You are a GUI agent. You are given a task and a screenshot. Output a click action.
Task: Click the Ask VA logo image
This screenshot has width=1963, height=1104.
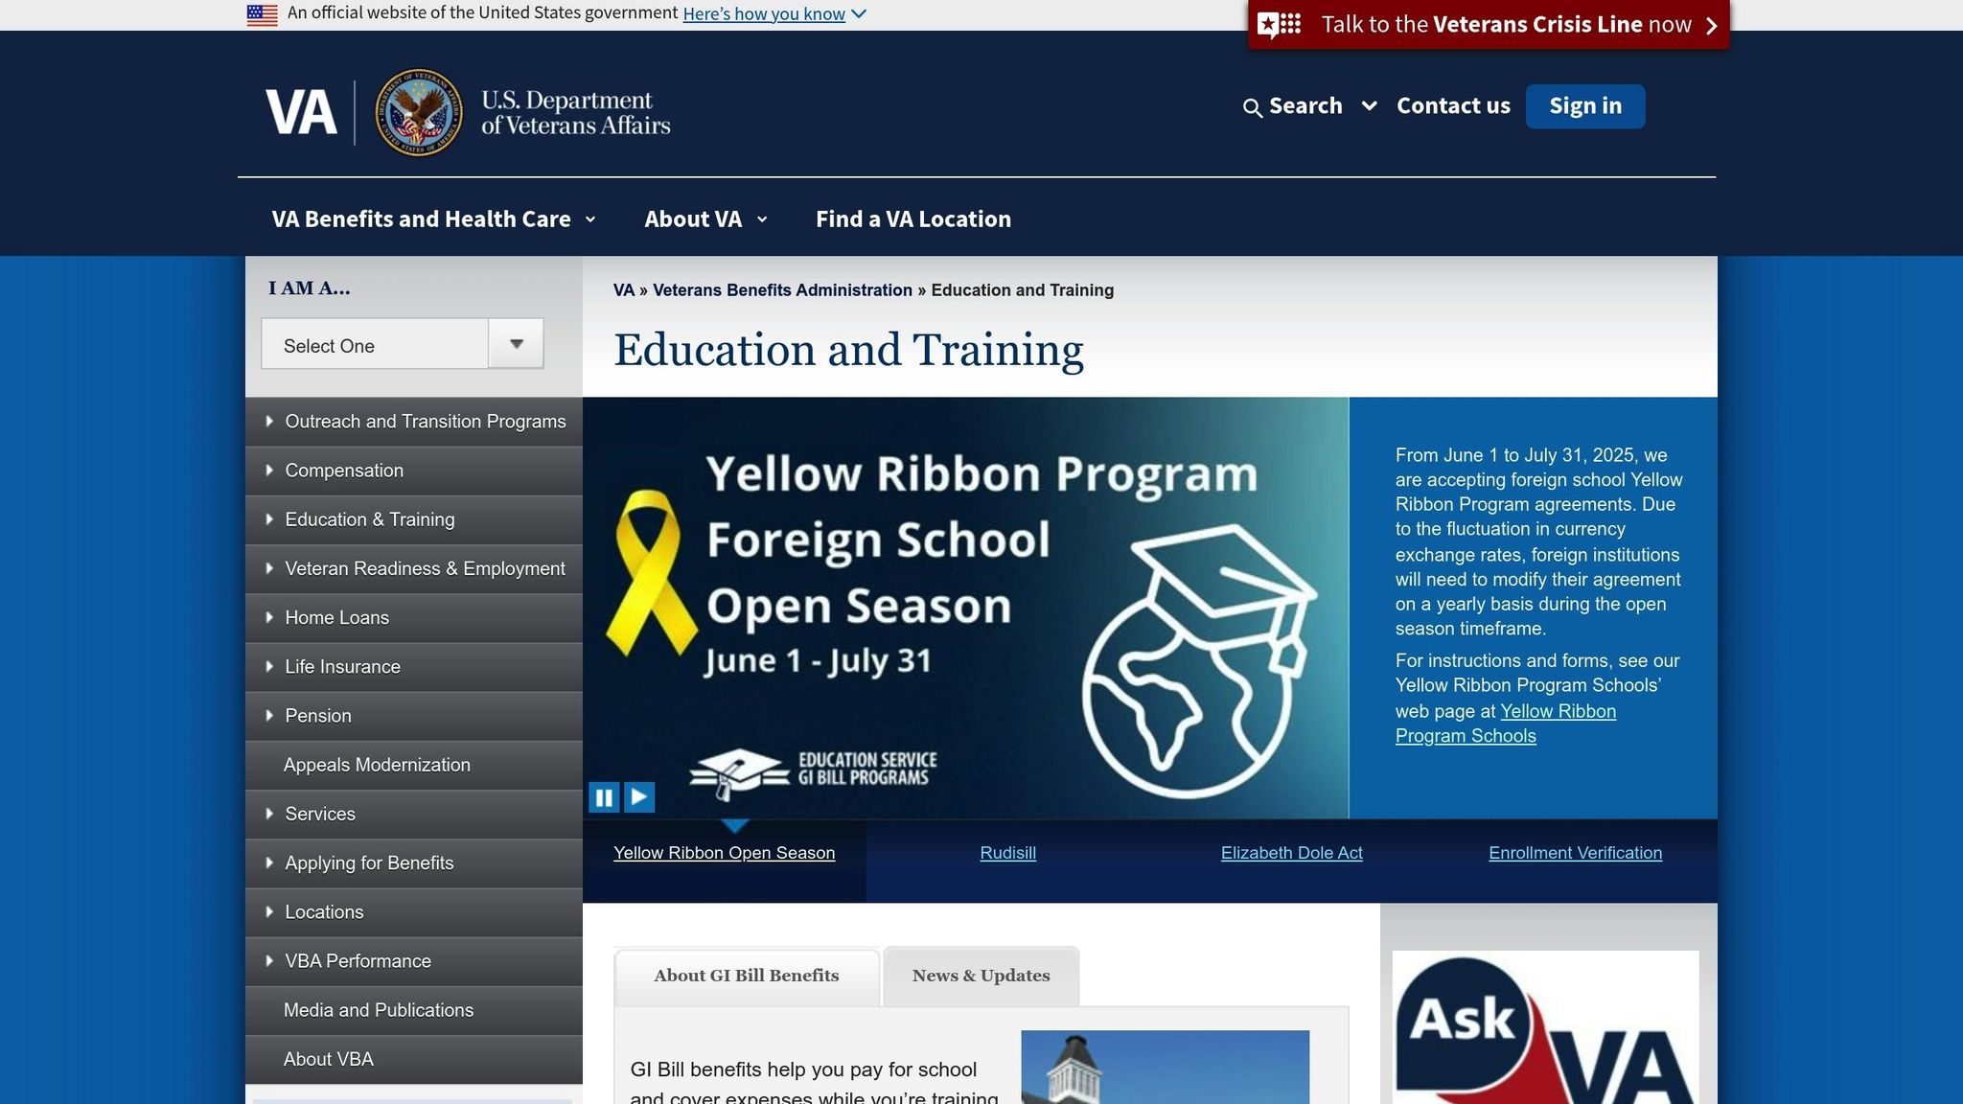[x=1545, y=1027]
